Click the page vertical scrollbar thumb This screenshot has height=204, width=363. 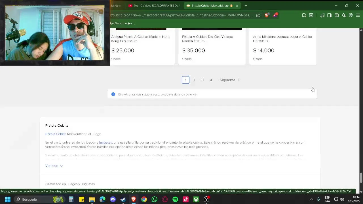[x=361, y=178]
